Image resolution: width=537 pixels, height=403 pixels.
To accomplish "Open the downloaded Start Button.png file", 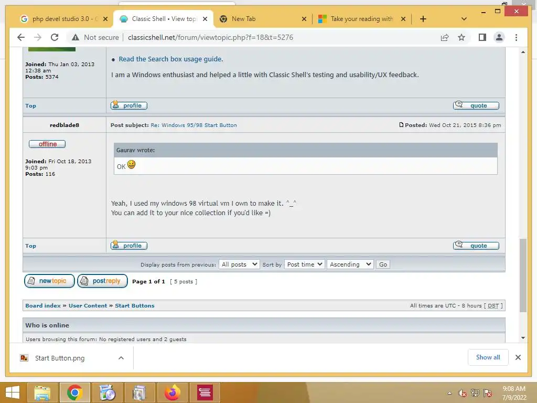I will 60,358.
